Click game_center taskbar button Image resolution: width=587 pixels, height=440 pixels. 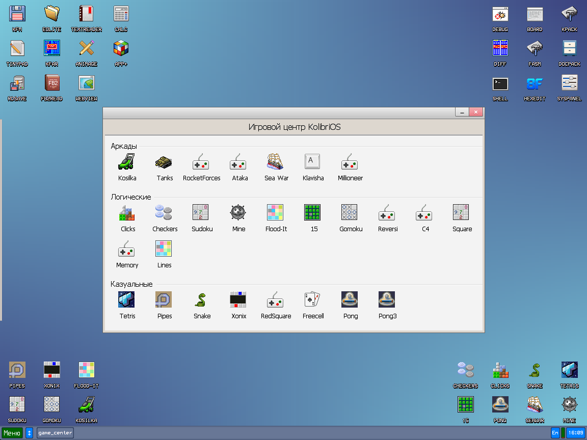(x=55, y=433)
